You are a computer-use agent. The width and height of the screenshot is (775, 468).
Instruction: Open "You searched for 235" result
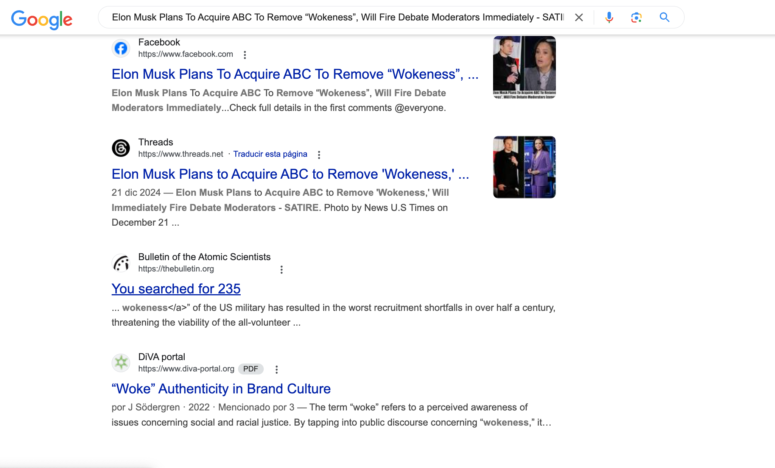click(176, 289)
